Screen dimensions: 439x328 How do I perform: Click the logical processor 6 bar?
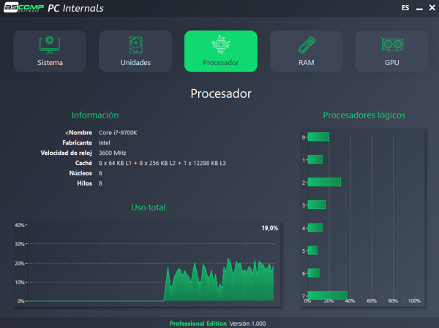point(314,273)
